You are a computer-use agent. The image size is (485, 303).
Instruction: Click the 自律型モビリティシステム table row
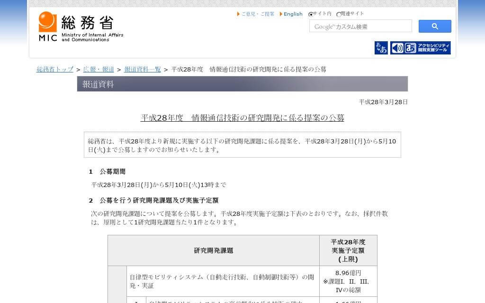pos(222,281)
